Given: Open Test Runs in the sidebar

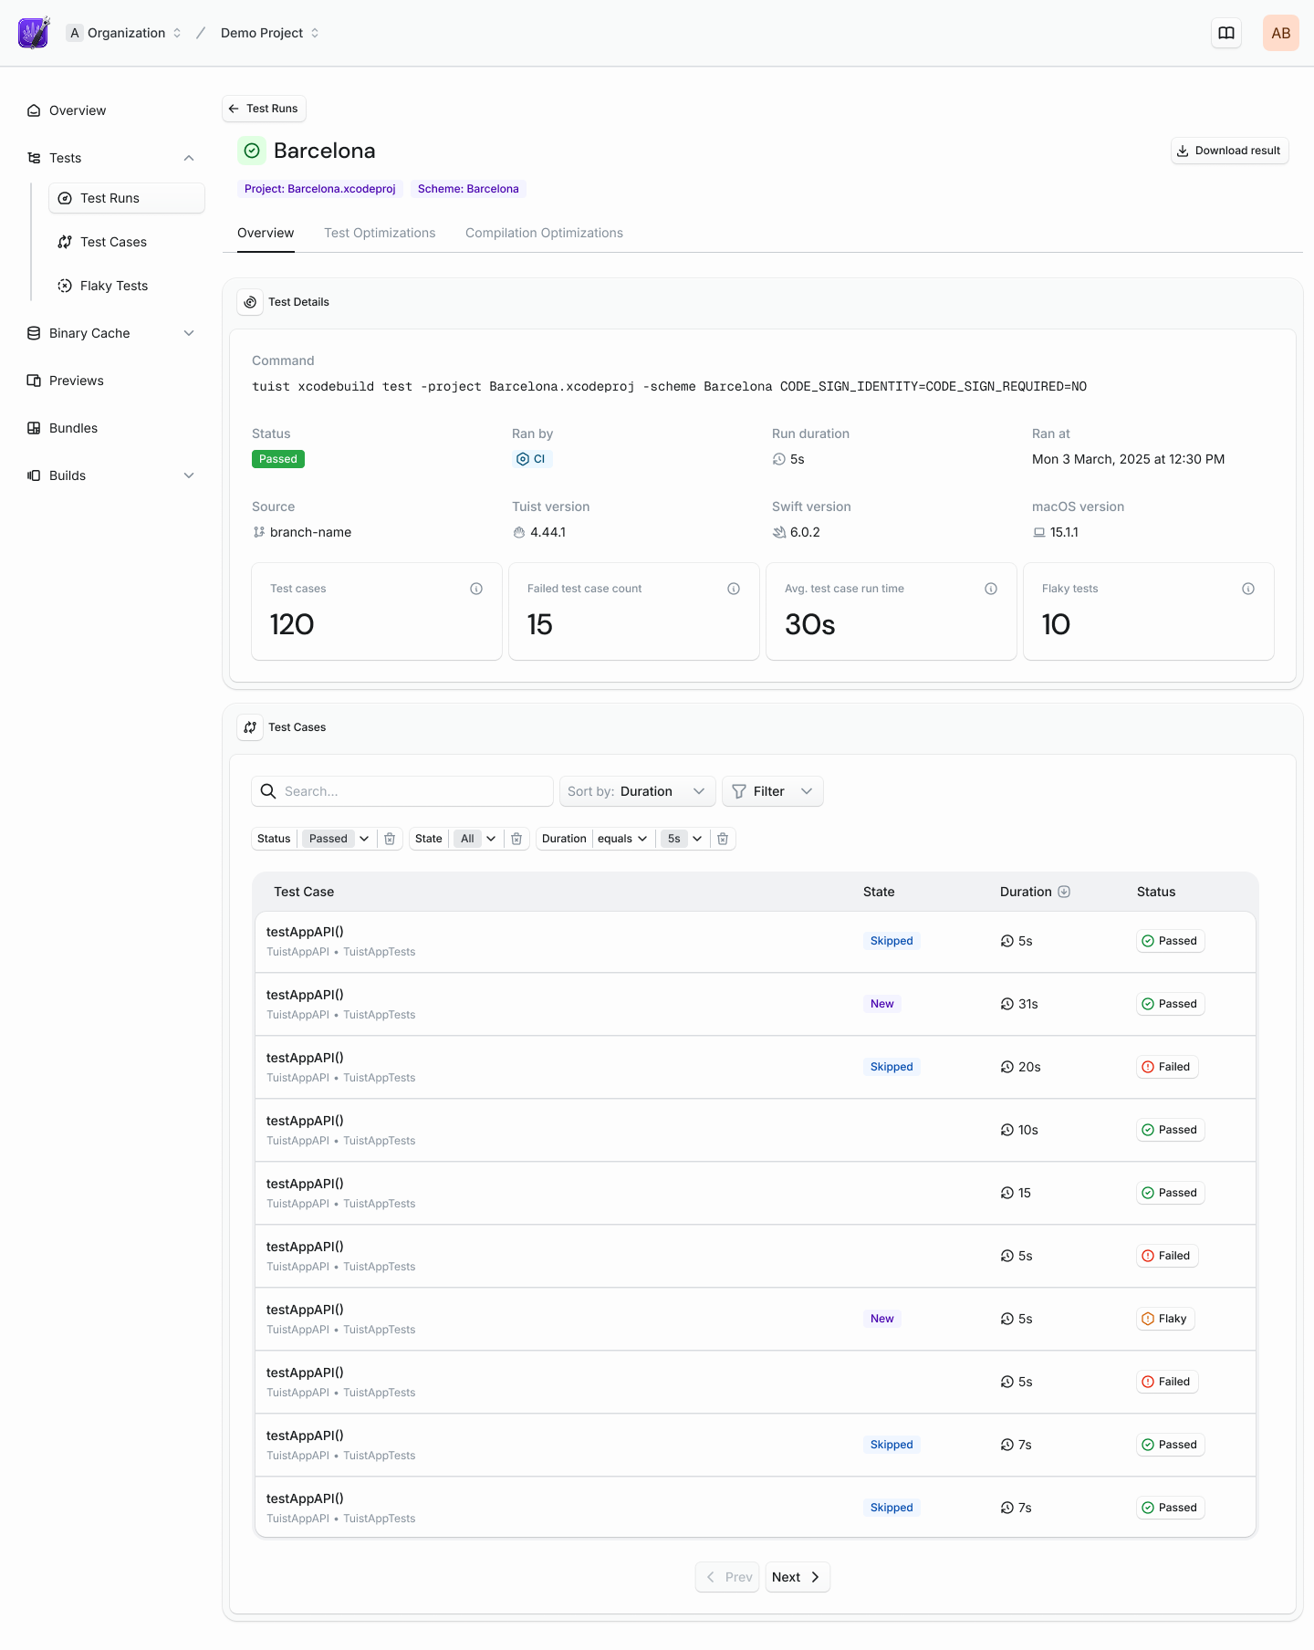Looking at the screenshot, I should [x=127, y=198].
